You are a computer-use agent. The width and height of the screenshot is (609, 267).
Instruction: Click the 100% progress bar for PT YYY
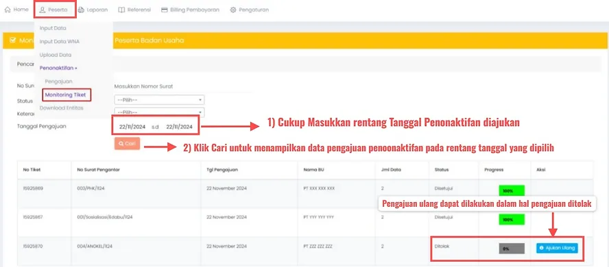tap(512, 219)
